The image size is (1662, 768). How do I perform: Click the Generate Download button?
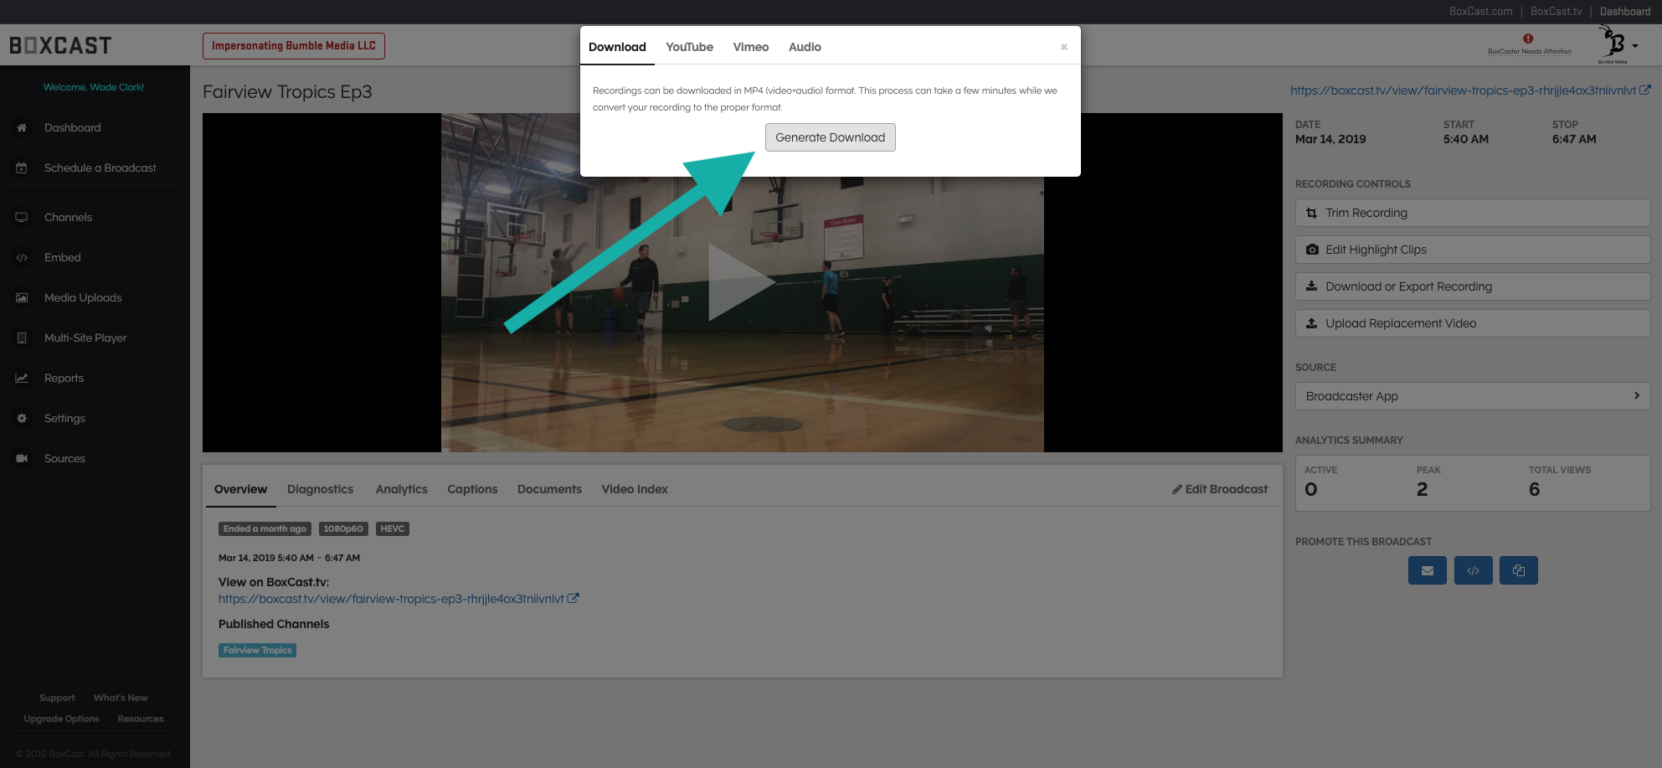point(830,137)
